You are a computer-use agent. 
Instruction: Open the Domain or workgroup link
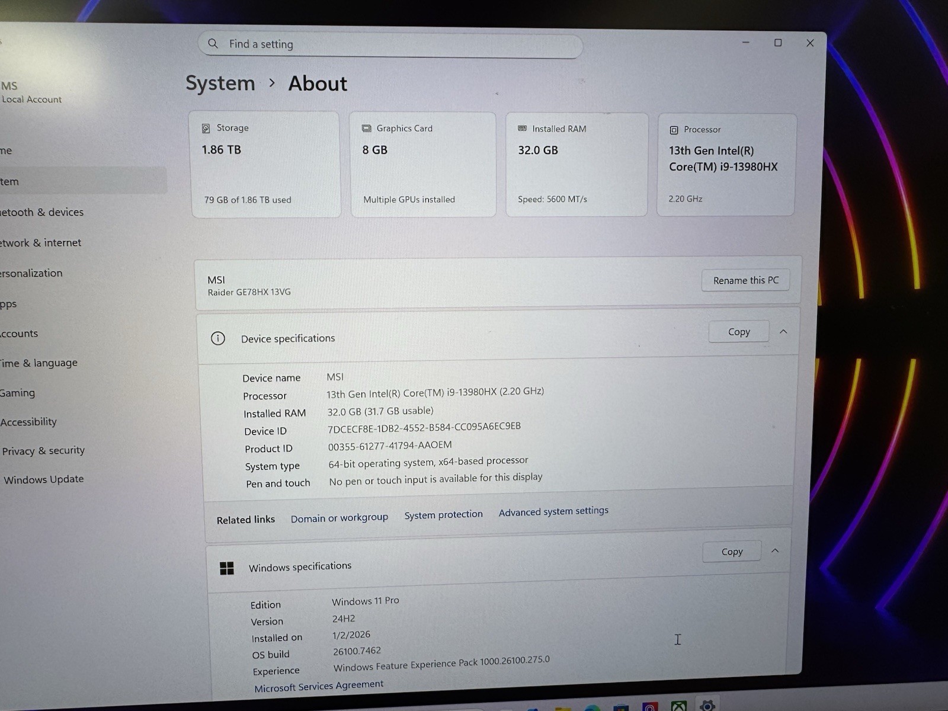point(340,518)
